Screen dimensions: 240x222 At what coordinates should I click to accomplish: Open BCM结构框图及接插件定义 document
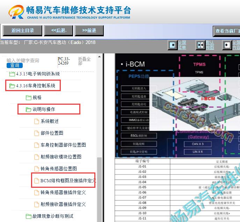point(68,180)
